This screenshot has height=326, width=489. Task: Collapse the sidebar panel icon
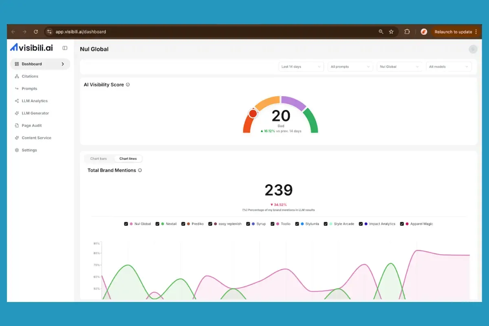click(65, 48)
